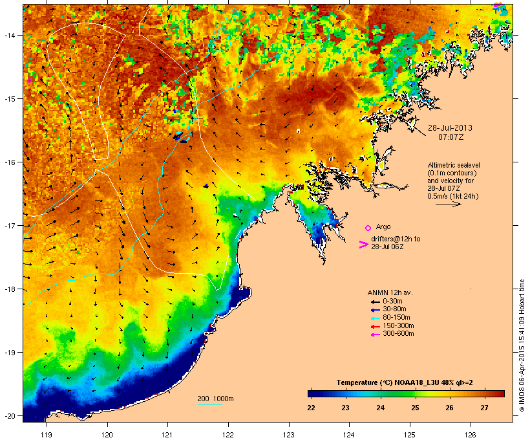530x440 pixels.
Task: Click the latitude axis label -20
Action: pos(9,416)
